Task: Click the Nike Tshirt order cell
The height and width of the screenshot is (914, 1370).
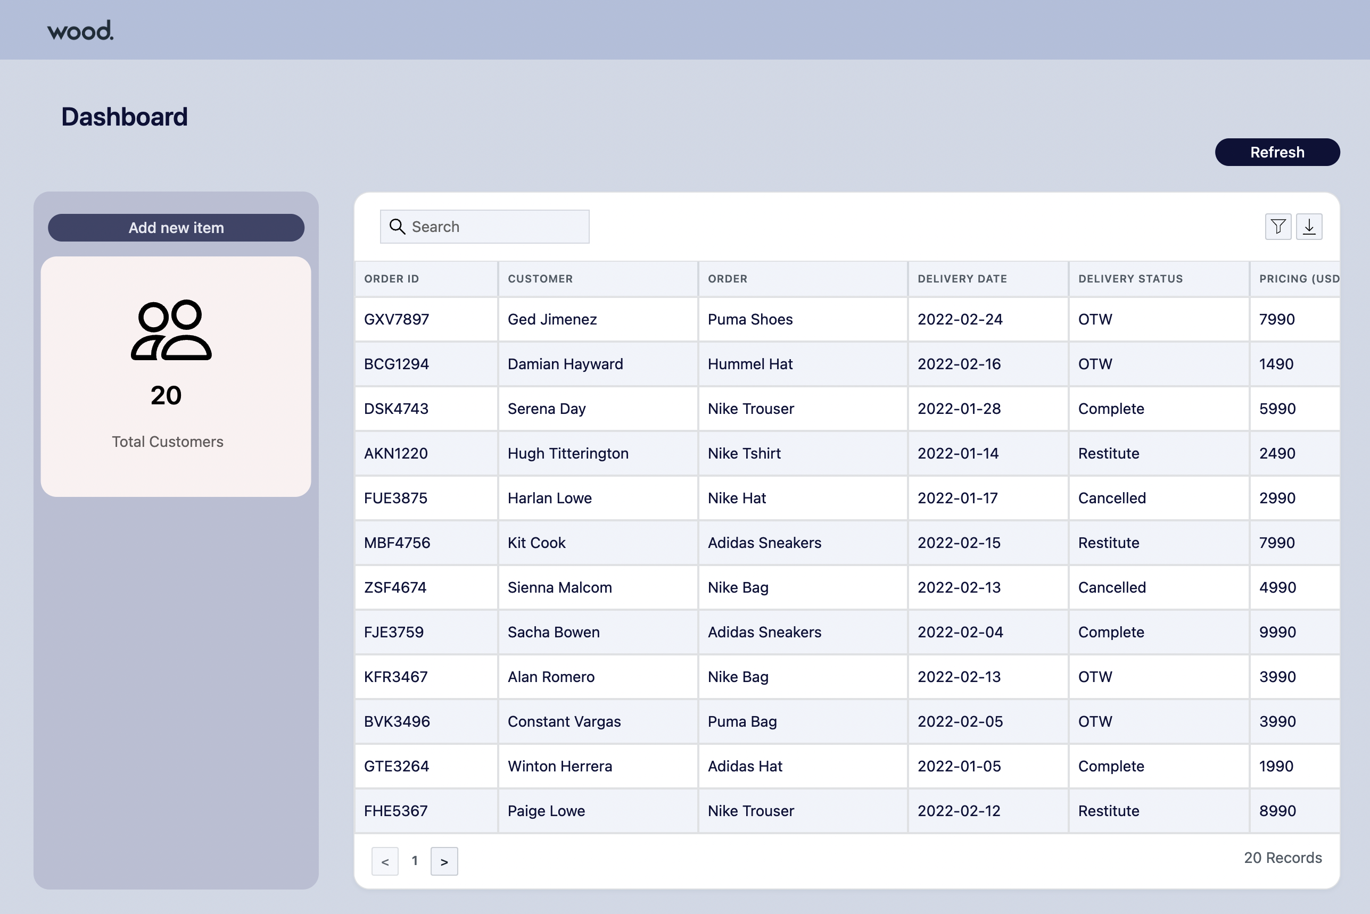Action: click(x=744, y=453)
